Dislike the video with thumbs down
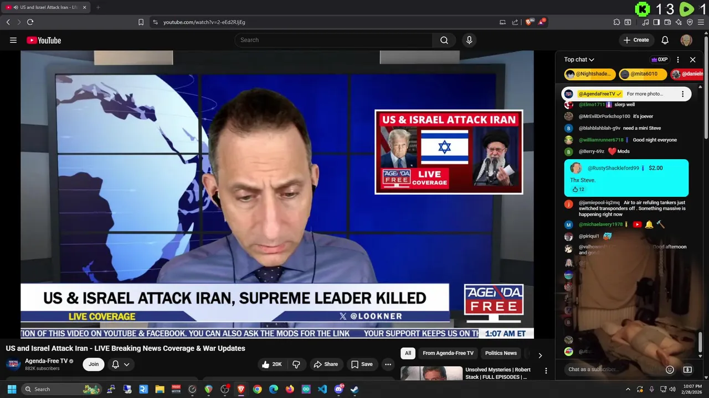This screenshot has width=709, height=398. tap(296, 364)
